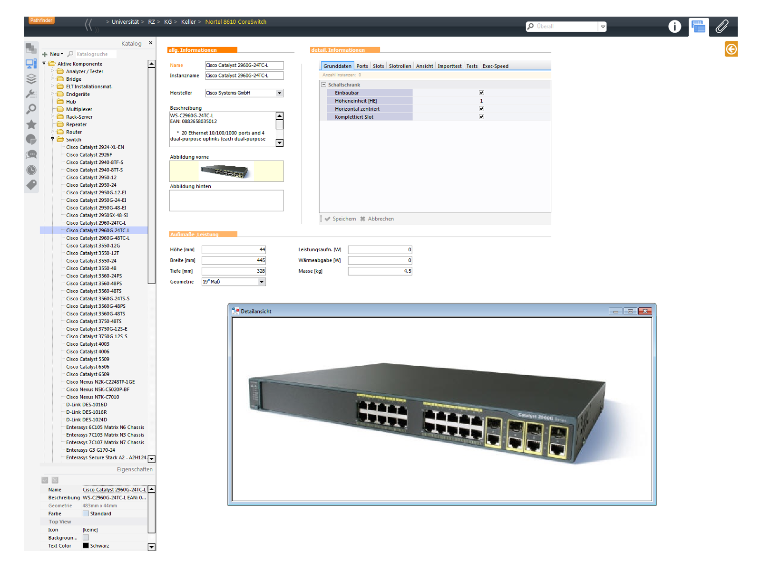Screen dimensions: 761x570
Task: Click the Masse [kg] input field
Action: (x=380, y=271)
